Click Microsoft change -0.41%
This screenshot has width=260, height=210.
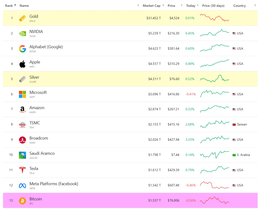pyautogui.click(x=190, y=94)
